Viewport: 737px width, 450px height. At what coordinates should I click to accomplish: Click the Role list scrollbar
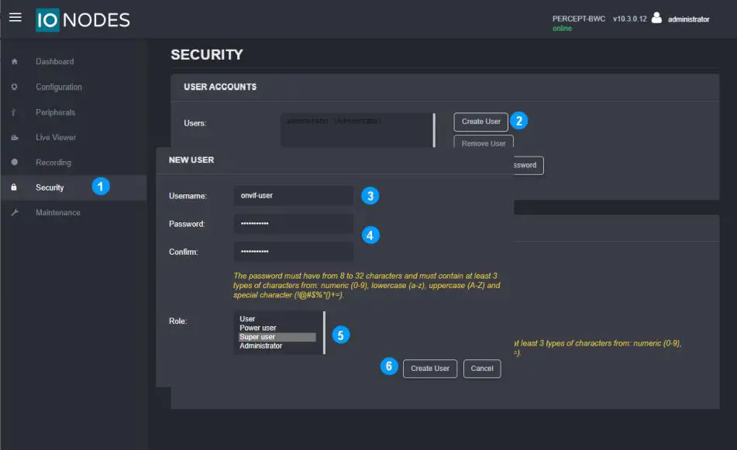(x=324, y=332)
